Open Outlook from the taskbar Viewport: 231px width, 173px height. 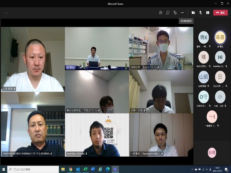(78, 169)
